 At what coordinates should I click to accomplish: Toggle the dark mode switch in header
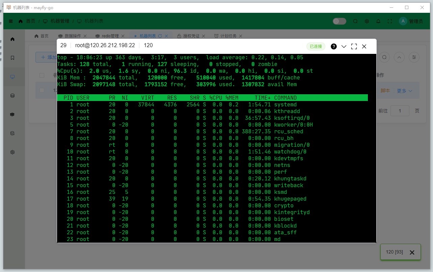coord(340,21)
